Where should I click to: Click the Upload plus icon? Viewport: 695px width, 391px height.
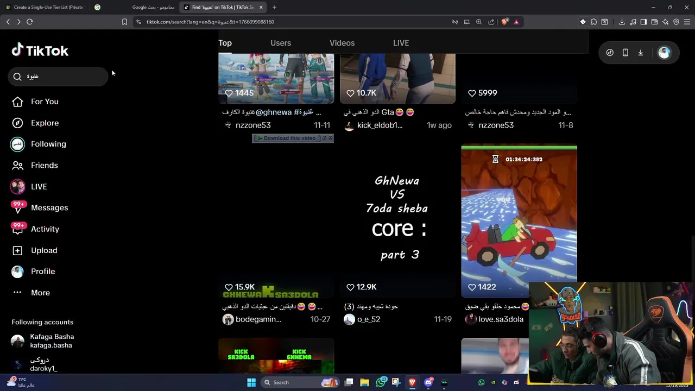(17, 250)
